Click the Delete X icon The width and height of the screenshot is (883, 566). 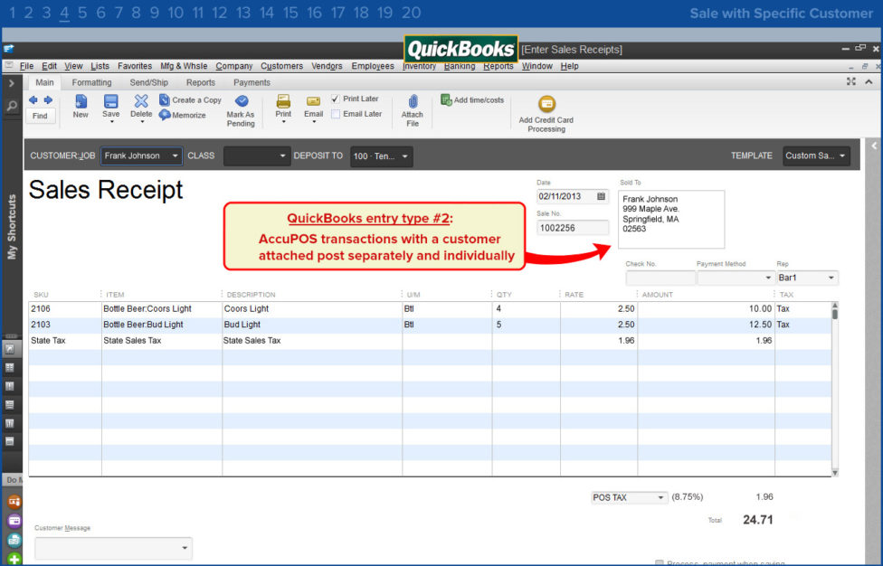(141, 101)
